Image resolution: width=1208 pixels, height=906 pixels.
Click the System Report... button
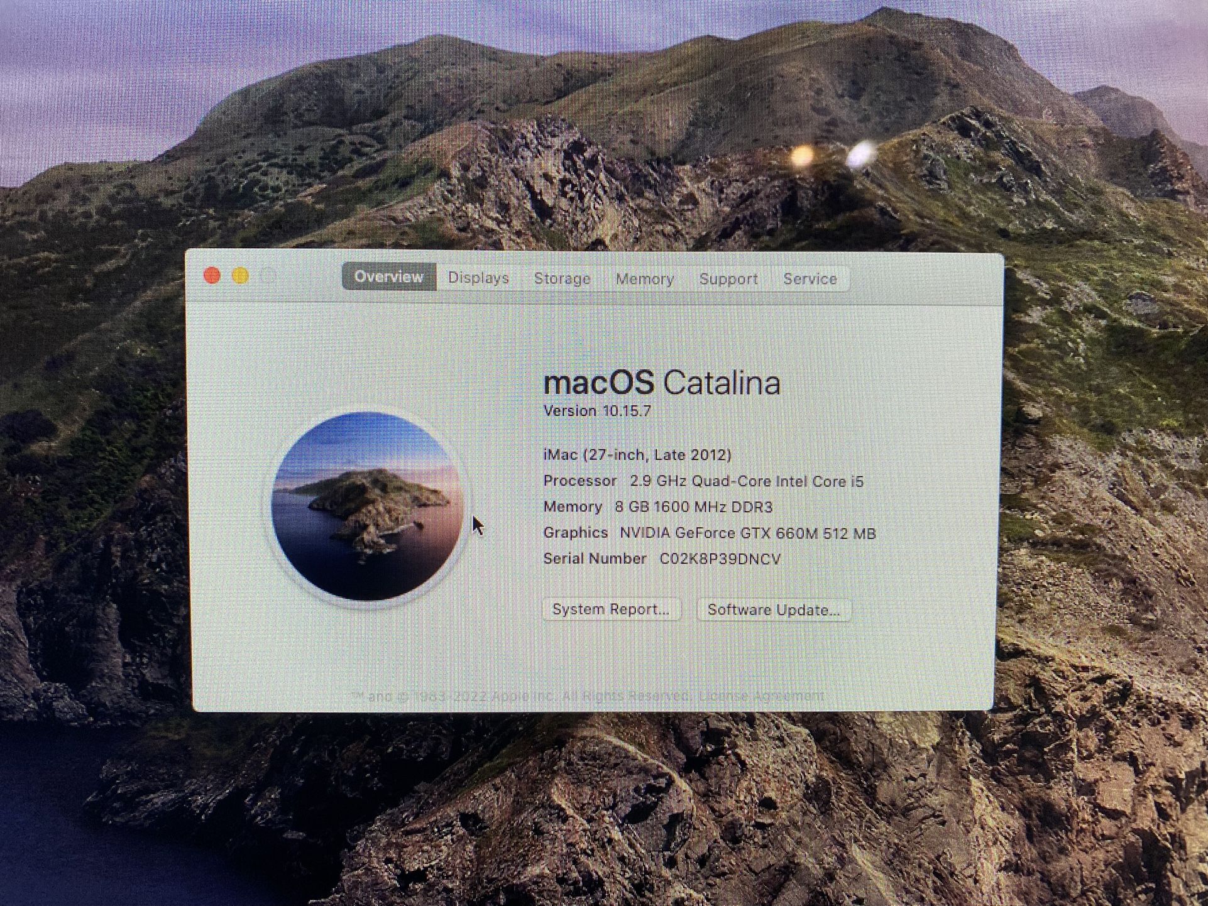pyautogui.click(x=611, y=609)
